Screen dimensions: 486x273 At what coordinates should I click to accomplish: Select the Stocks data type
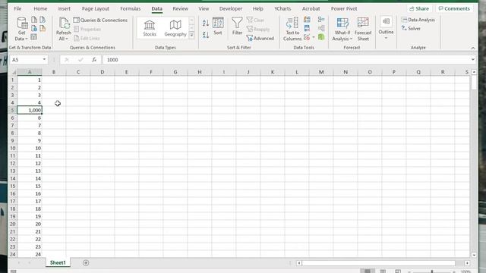tap(150, 29)
